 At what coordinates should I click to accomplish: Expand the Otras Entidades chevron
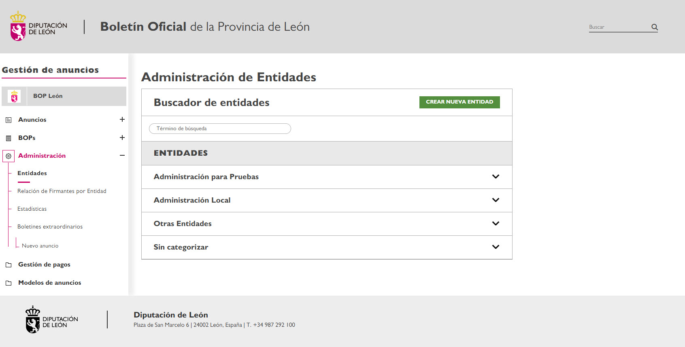tap(496, 224)
